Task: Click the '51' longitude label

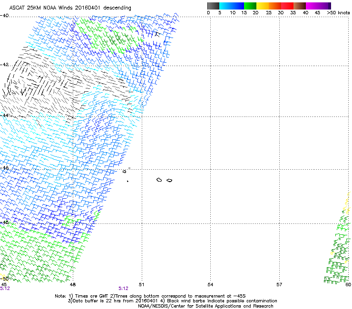Action: (141, 285)
